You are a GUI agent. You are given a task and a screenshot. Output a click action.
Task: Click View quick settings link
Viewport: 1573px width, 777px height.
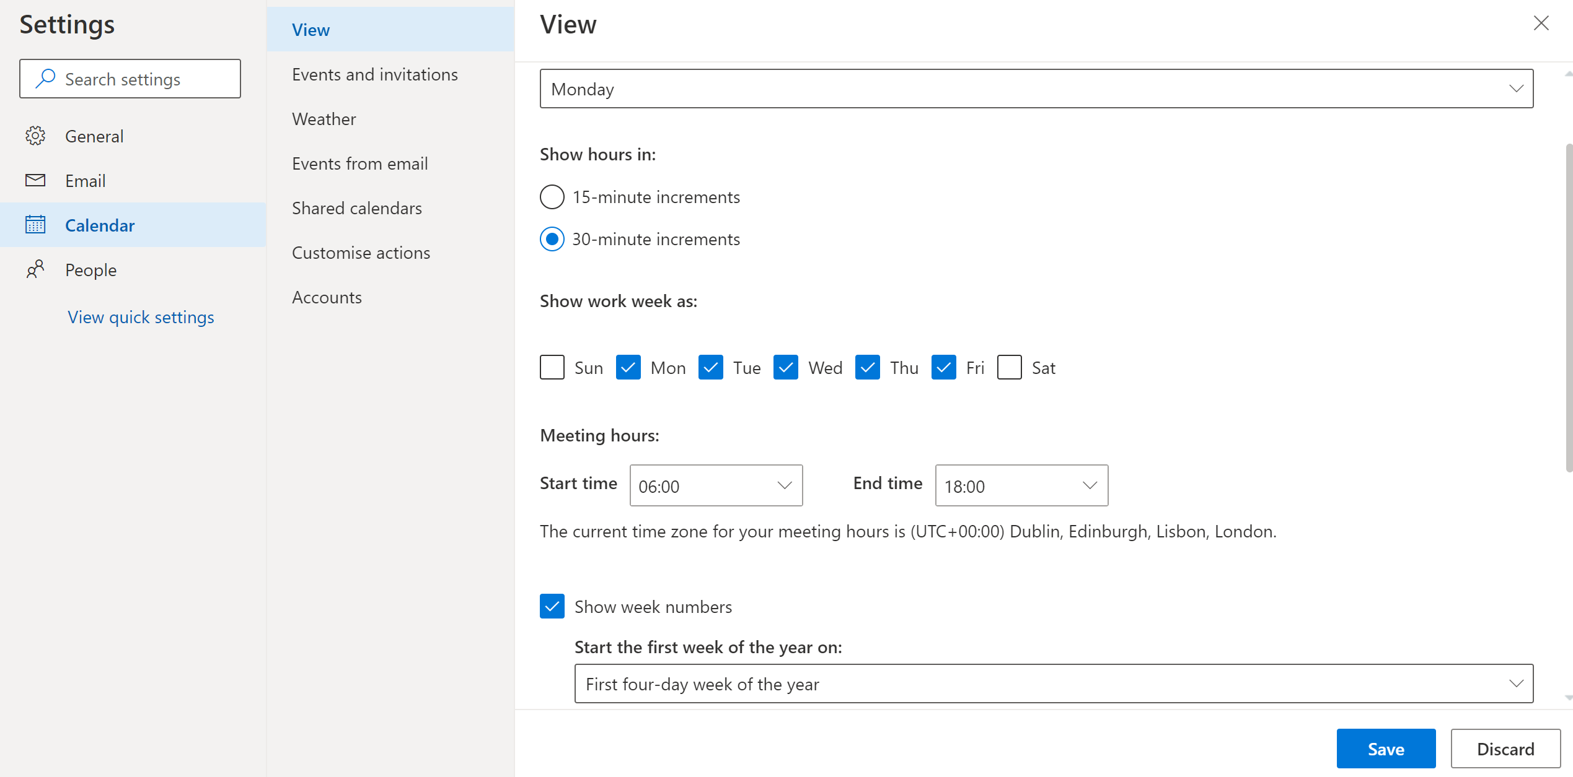pos(141,316)
